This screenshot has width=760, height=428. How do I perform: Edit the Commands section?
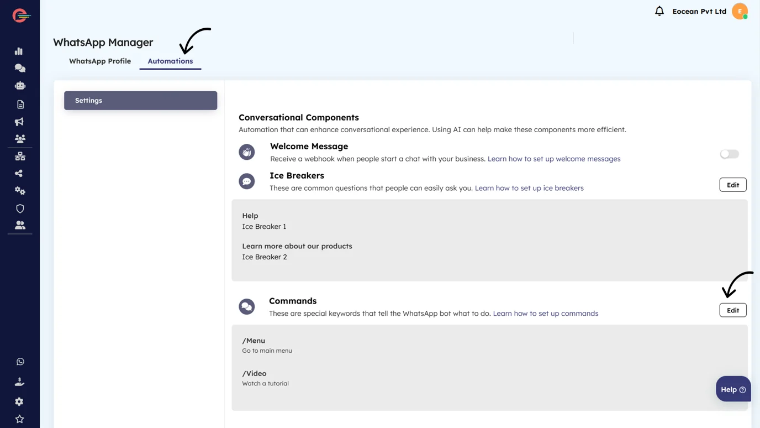[732, 310]
